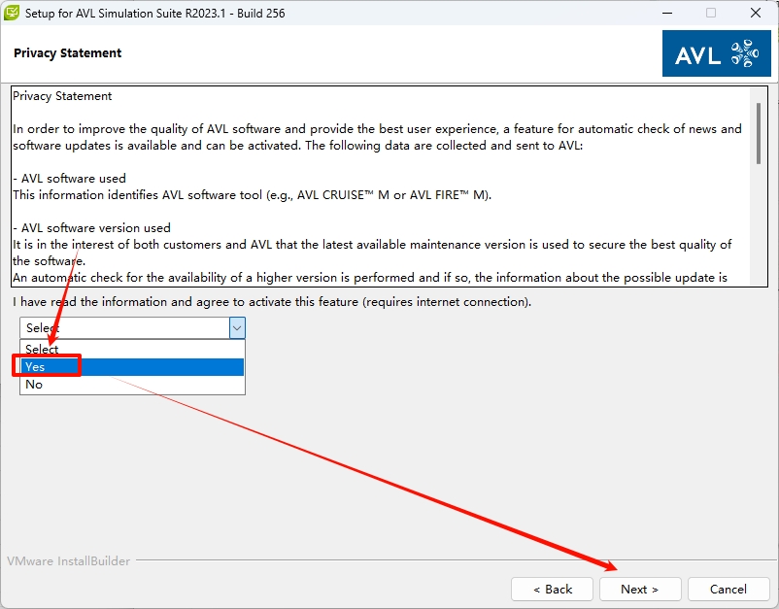Click the scrollbar down arrow in privacy text
The width and height of the screenshot is (779, 609).
coord(760,277)
